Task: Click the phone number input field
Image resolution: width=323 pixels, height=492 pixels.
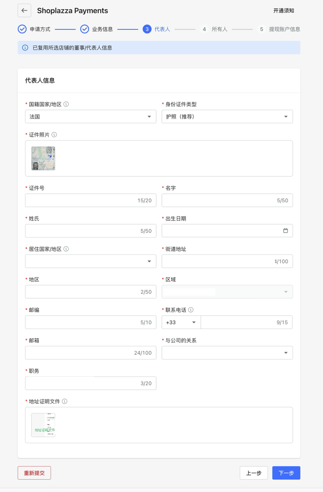Action: coord(246,322)
